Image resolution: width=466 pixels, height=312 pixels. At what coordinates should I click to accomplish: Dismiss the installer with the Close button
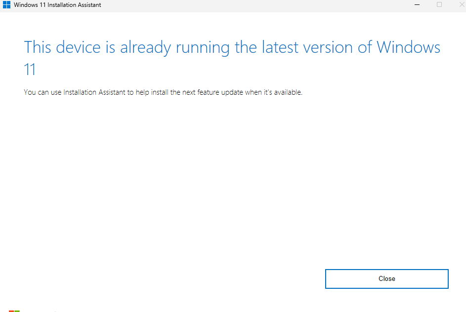[x=386, y=278]
